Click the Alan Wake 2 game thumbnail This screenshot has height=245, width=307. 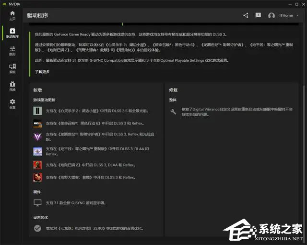pos(37,111)
